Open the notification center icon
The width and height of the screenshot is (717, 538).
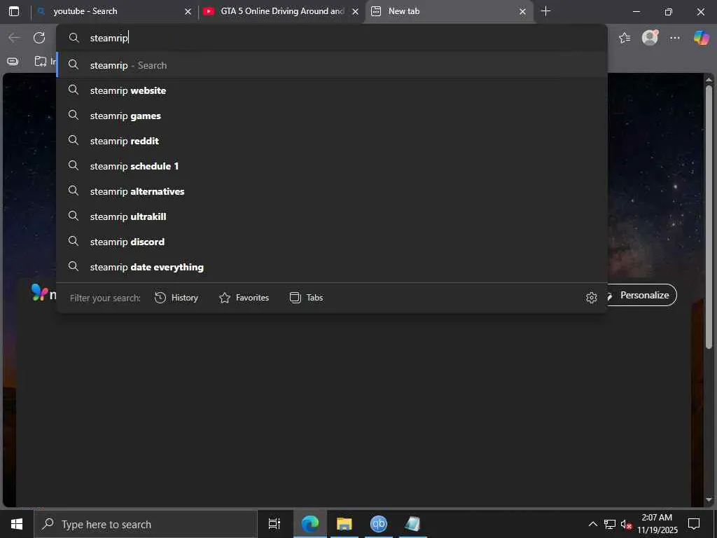tap(694, 524)
